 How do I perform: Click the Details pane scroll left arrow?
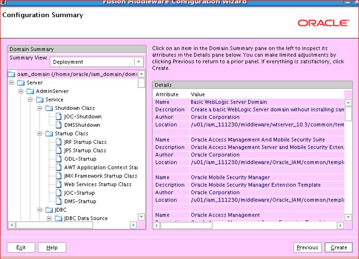(x=156, y=225)
